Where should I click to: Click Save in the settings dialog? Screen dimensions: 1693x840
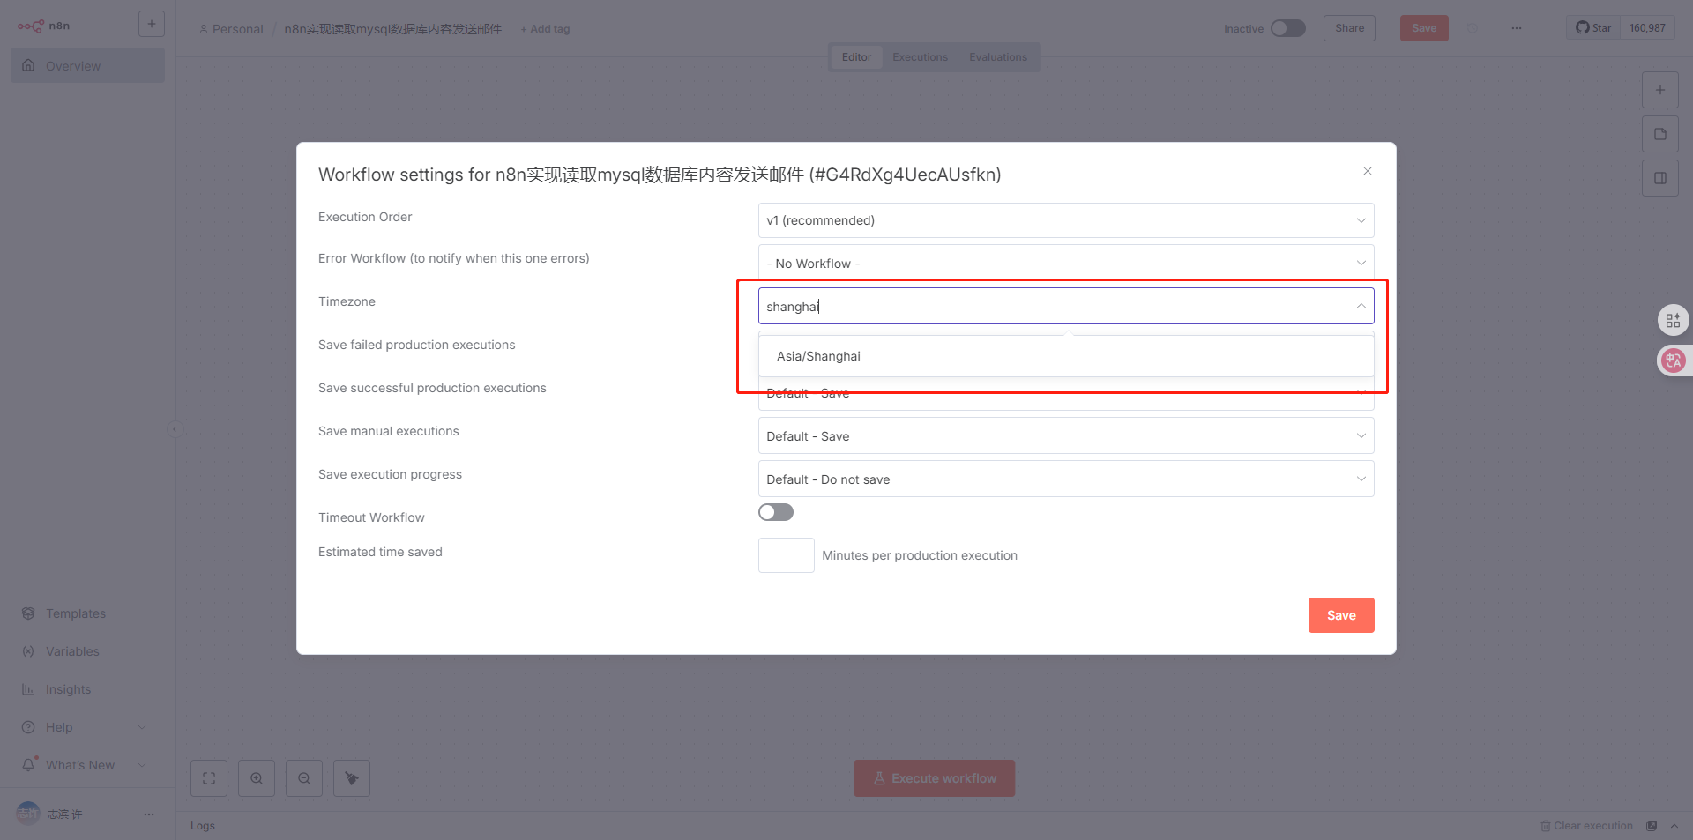[x=1340, y=615]
